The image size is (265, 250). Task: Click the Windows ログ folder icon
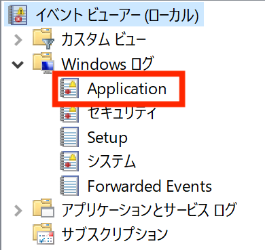tap(43, 63)
